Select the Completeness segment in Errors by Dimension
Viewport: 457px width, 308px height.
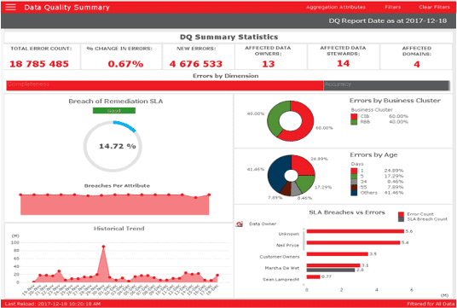[165, 85]
